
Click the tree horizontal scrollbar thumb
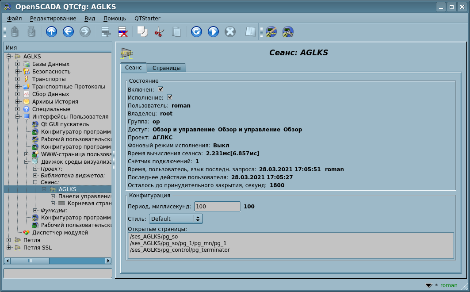pyautogui.click(x=30, y=261)
